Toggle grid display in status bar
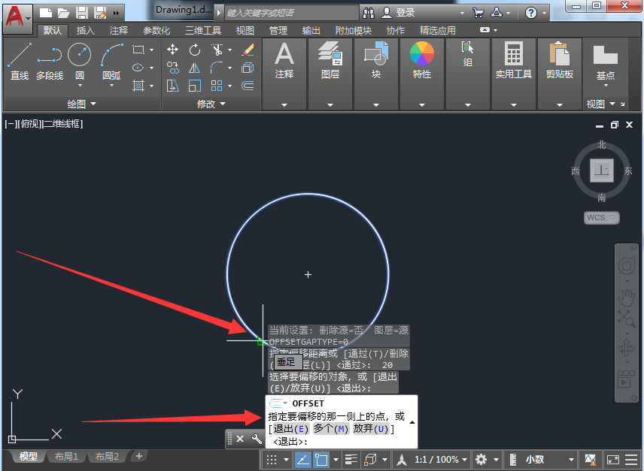644x471 pixels. [x=272, y=460]
